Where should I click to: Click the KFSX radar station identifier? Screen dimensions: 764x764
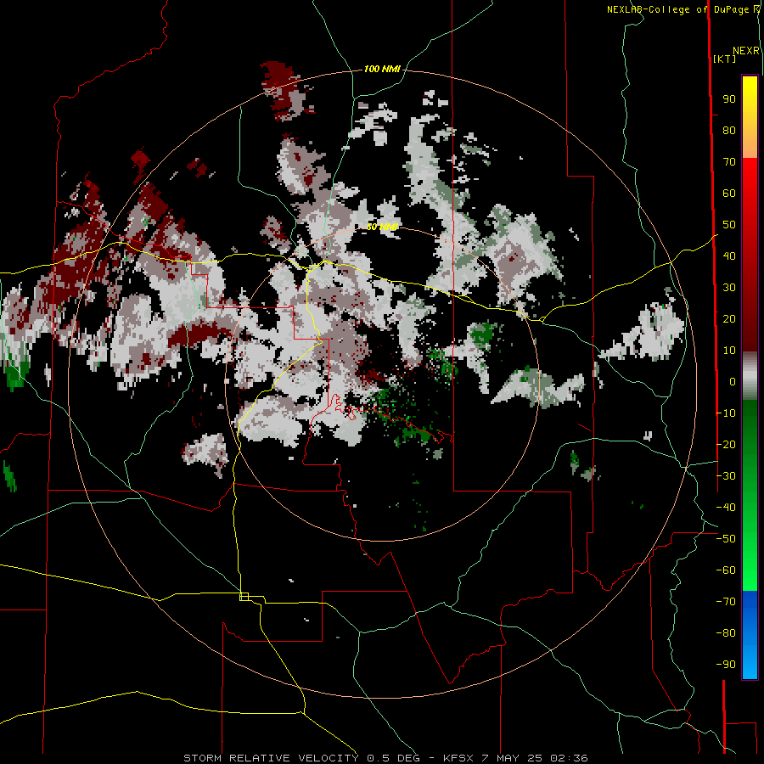(458, 758)
